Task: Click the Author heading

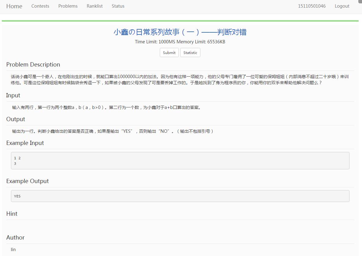Action: (x=15, y=237)
